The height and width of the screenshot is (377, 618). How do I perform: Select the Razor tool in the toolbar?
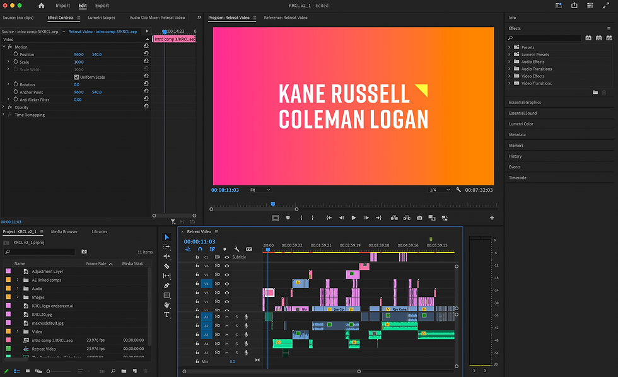coord(166,266)
